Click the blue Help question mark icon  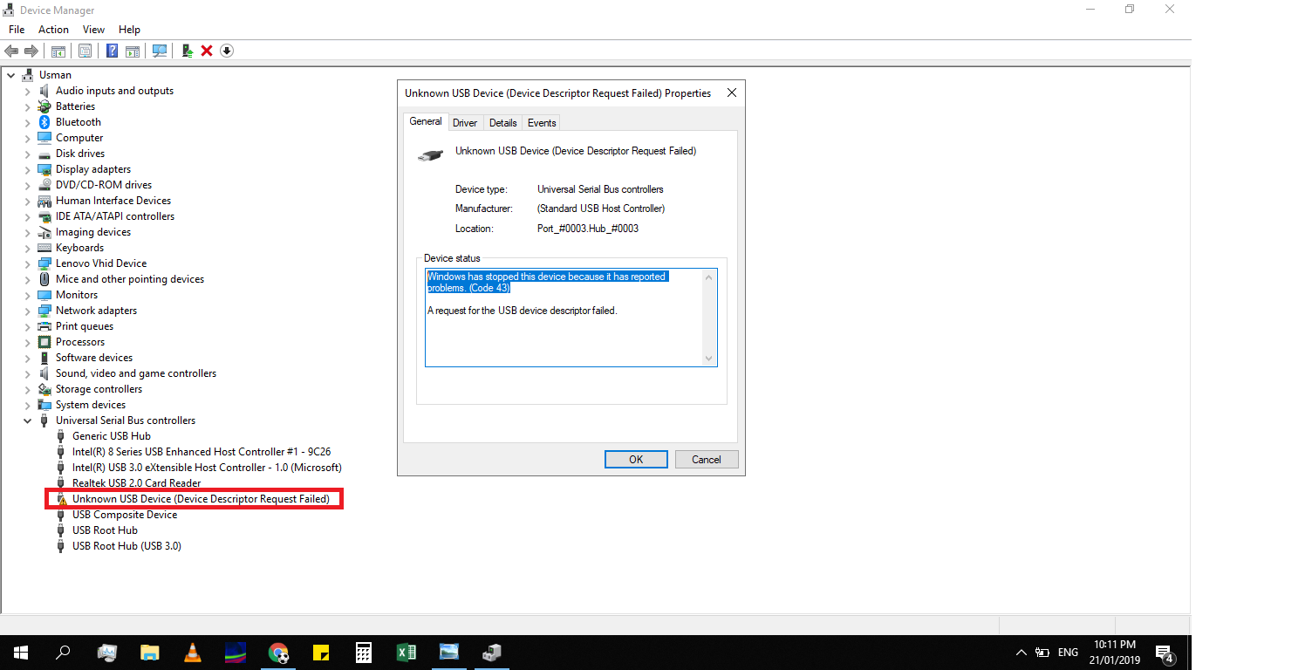(112, 51)
